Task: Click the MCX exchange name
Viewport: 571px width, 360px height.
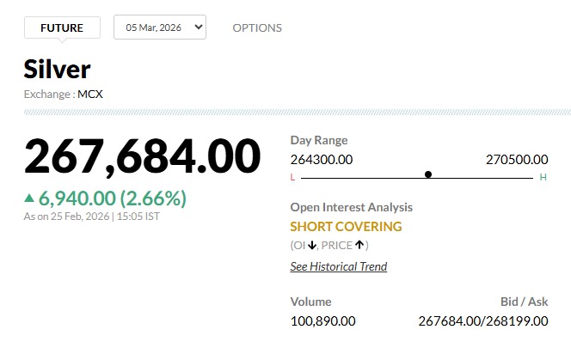Action: 90,94
